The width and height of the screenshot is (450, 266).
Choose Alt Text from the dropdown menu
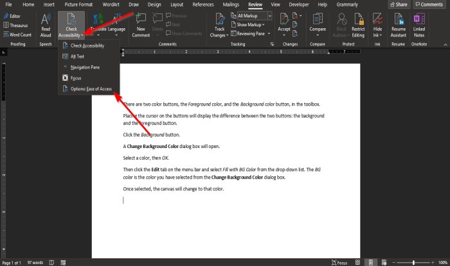tap(89, 56)
